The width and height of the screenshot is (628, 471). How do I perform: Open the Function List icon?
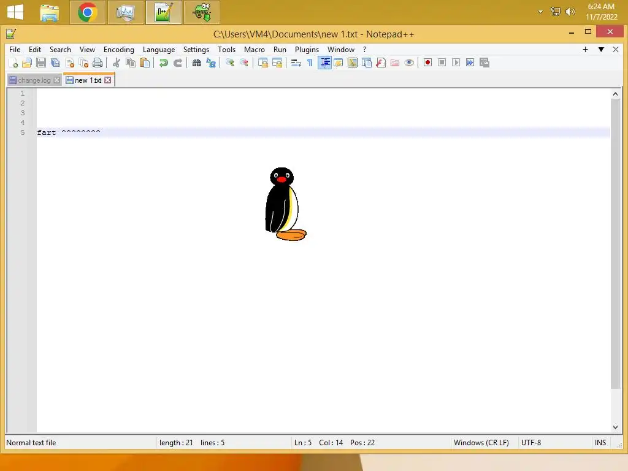point(380,63)
